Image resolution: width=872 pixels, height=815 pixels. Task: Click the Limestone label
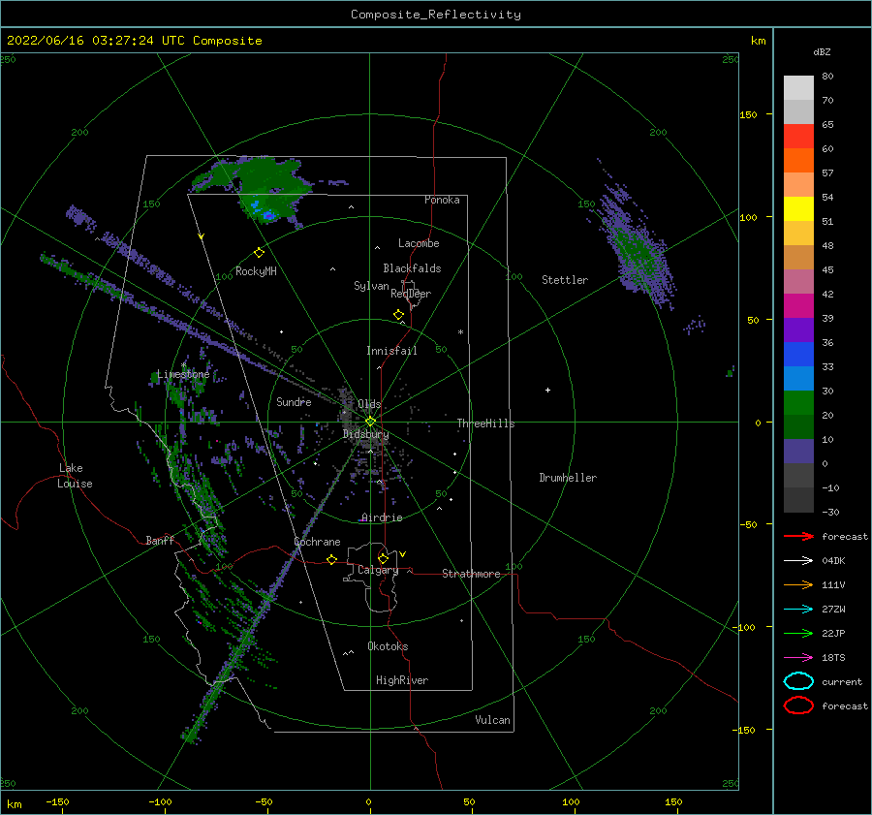[x=183, y=374]
